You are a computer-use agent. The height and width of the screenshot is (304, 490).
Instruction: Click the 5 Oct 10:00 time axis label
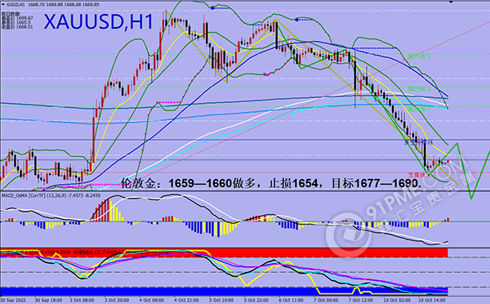221,300
